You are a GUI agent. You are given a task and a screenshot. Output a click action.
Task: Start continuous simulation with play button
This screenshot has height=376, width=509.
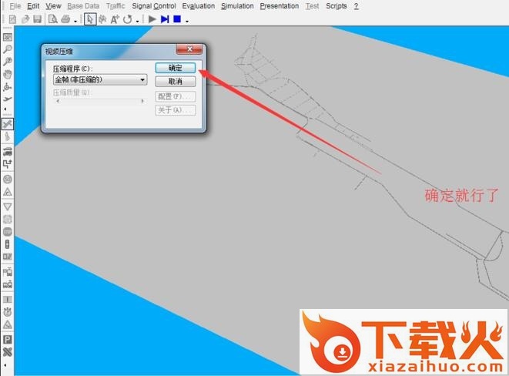(x=152, y=19)
